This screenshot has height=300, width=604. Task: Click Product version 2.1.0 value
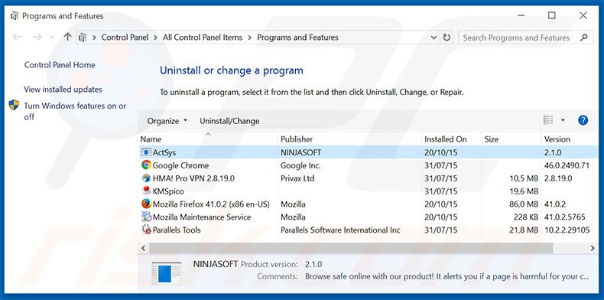click(x=313, y=265)
